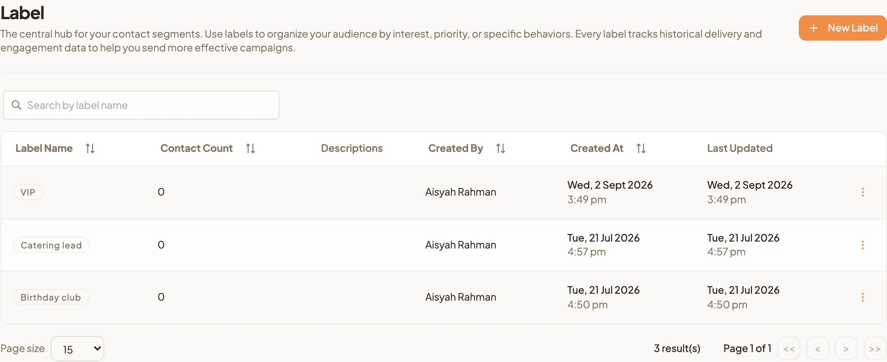Screen dimensions: 887x362
Task: Focus the Search by label name field
Action: point(141,105)
